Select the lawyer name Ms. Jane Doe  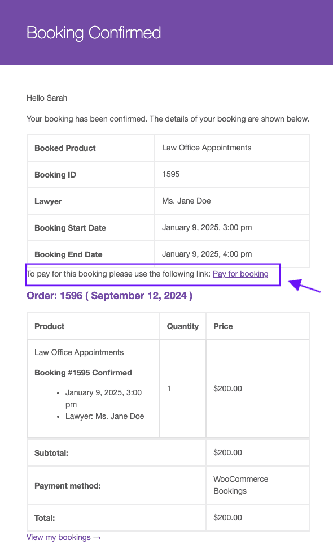[x=187, y=201]
